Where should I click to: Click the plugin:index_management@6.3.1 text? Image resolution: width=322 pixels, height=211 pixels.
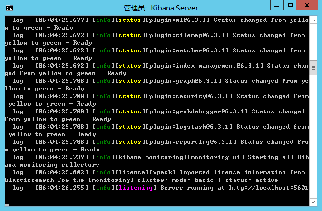[x=205, y=66]
